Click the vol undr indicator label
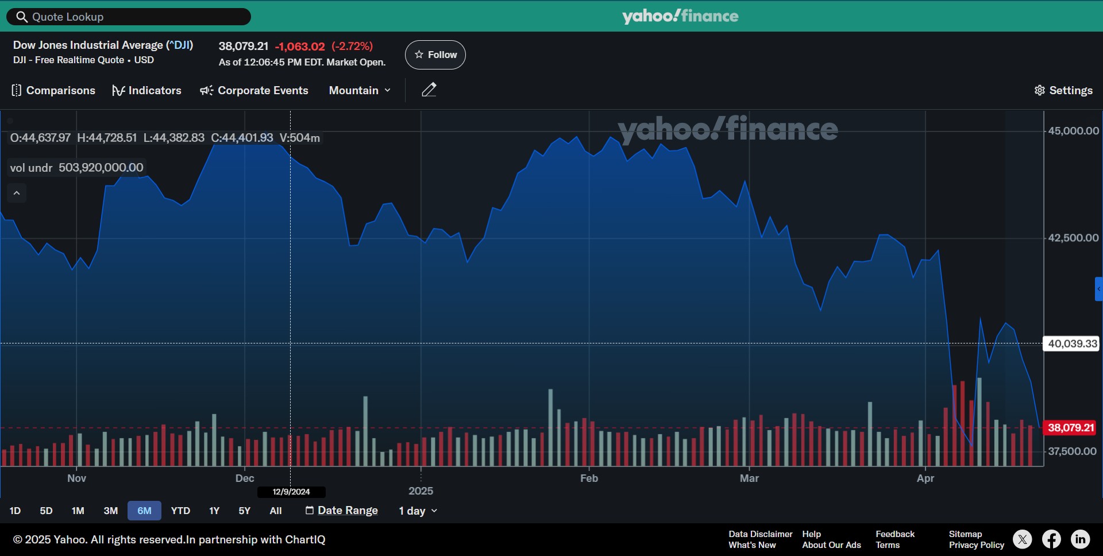Screen dimensions: 1103x556 click(31, 168)
